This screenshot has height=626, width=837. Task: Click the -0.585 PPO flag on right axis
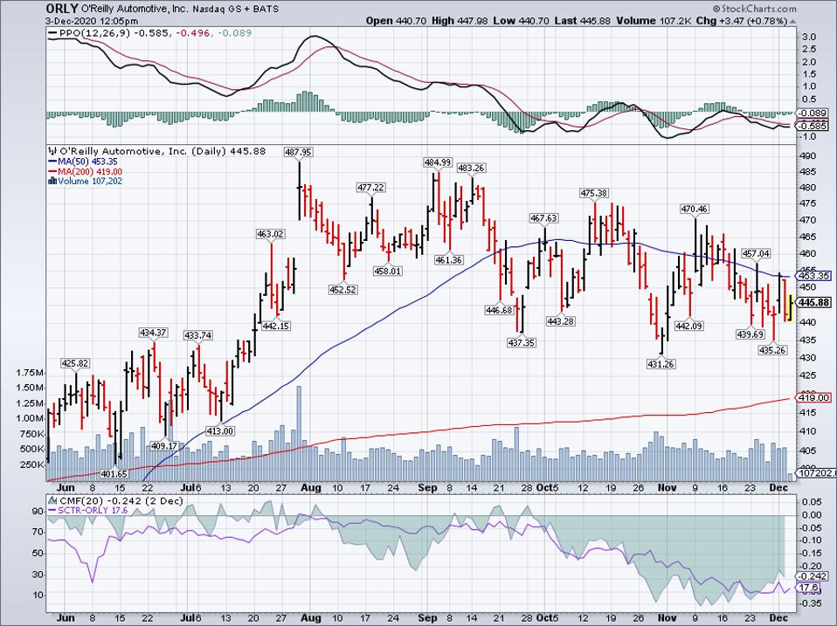pyautogui.click(x=812, y=126)
